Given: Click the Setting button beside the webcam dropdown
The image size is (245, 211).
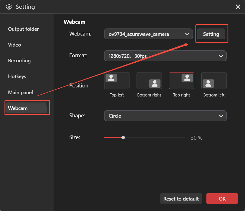Looking at the screenshot, I should click(212, 34).
